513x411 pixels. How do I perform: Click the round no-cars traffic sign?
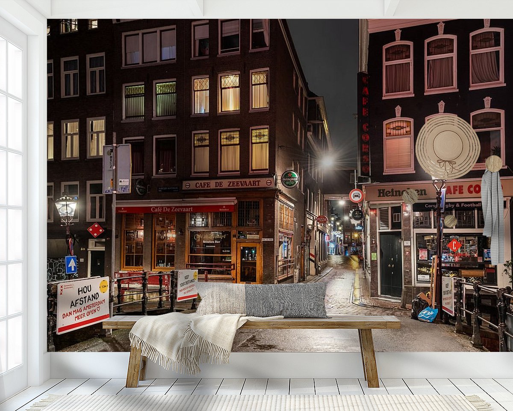pyautogui.click(x=356, y=196)
